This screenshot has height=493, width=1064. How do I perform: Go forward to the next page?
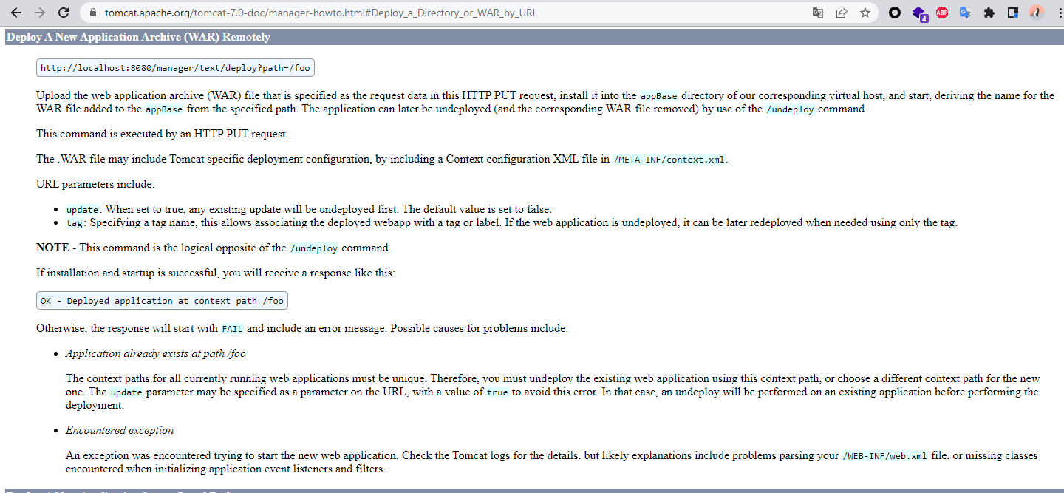40,13
